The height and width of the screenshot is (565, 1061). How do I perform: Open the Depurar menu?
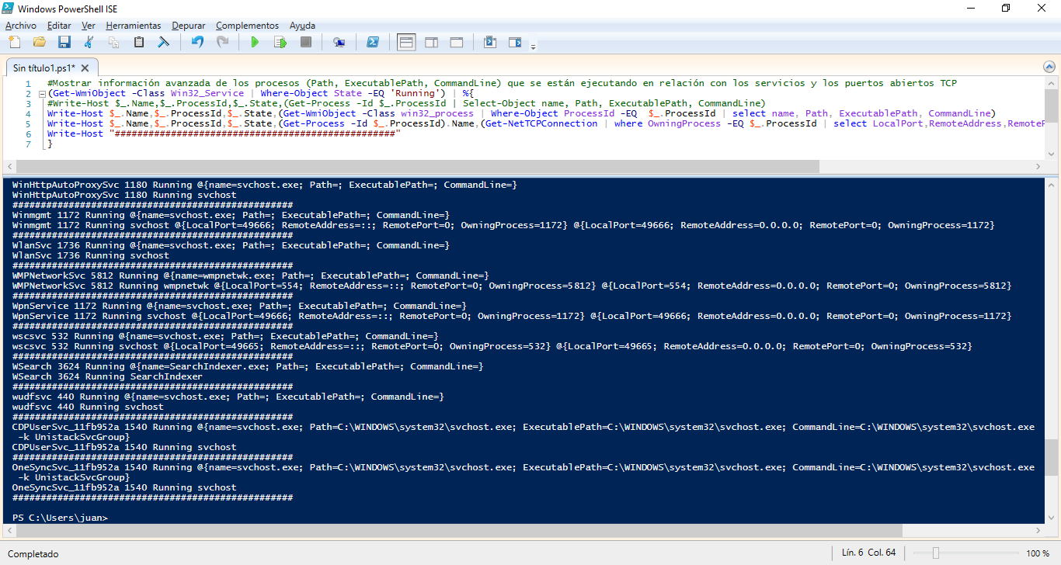tap(189, 26)
